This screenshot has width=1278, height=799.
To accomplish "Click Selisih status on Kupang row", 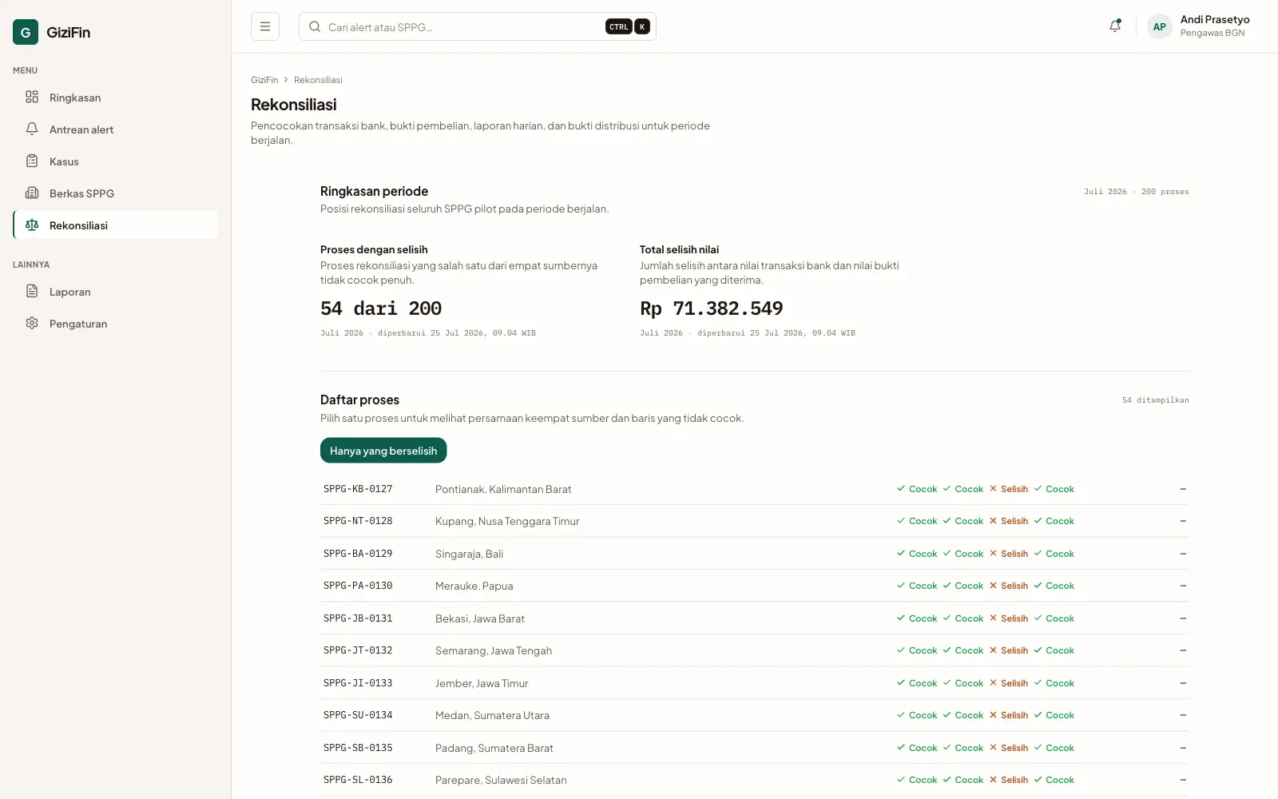I will pos(1009,521).
